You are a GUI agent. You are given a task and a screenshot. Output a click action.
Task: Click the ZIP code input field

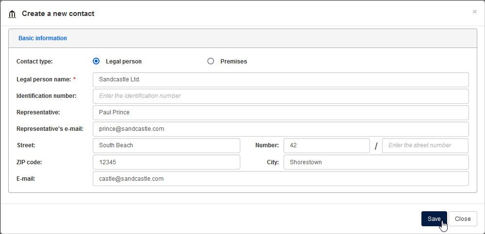[x=166, y=162]
